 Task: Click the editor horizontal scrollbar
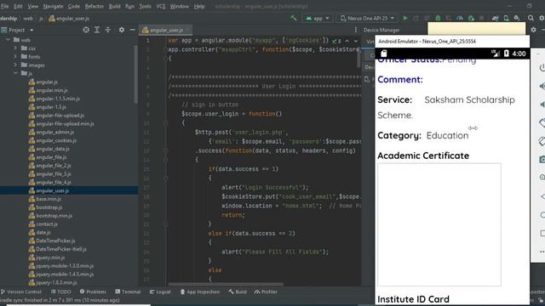226,284
